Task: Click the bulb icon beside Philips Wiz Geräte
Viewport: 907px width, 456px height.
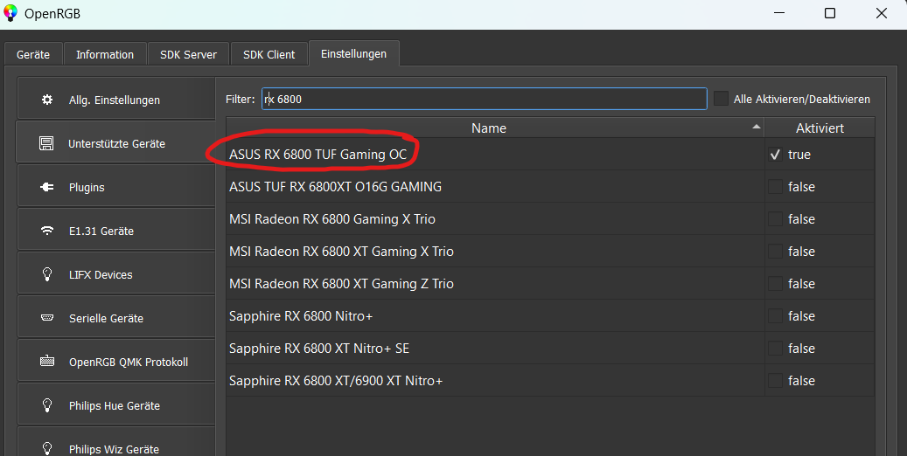Action: click(x=47, y=448)
